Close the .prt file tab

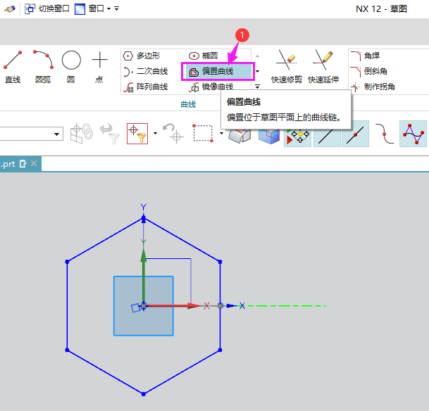(x=32, y=164)
